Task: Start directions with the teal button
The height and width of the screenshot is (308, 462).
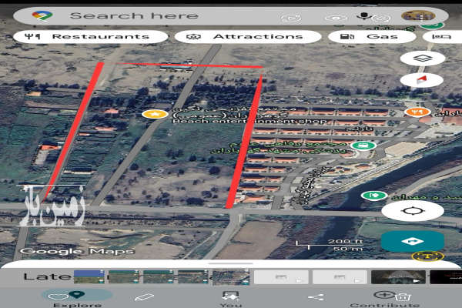Action: pos(412,241)
